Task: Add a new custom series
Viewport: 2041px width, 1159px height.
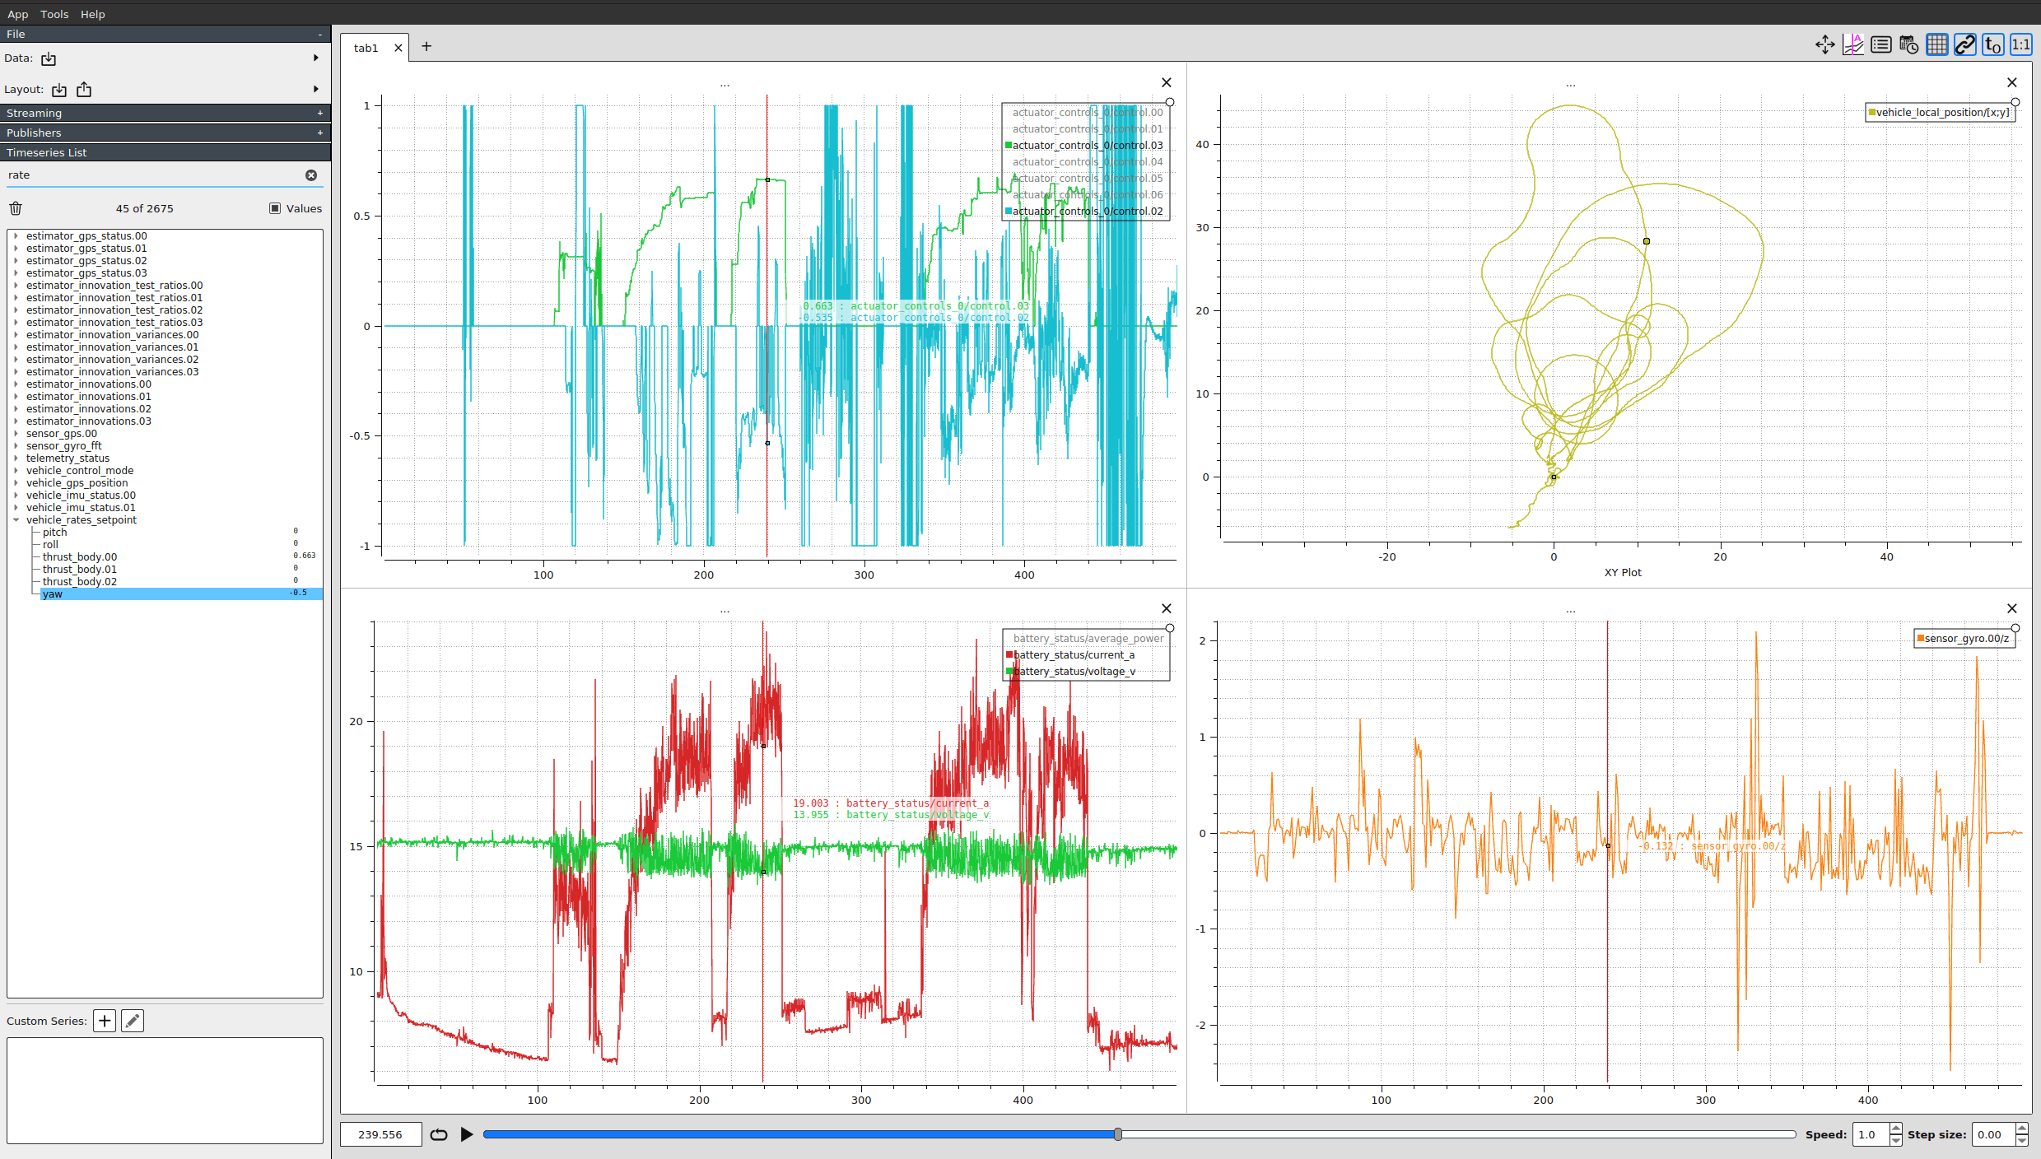Action: tap(105, 1021)
